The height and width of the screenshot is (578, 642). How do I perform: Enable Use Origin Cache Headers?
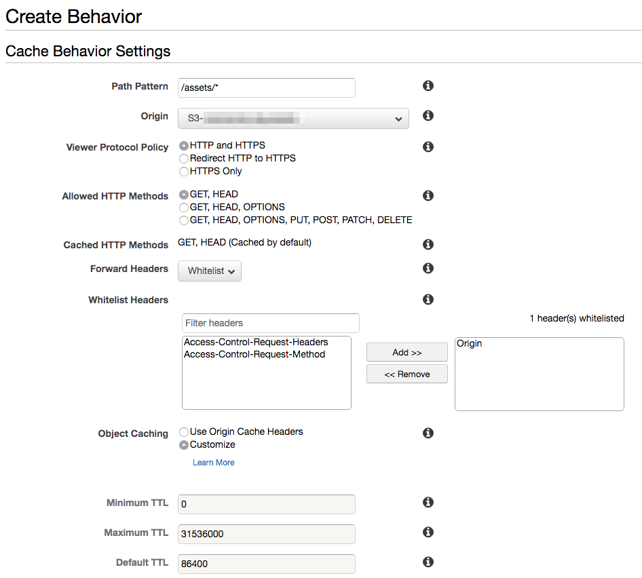[184, 431]
